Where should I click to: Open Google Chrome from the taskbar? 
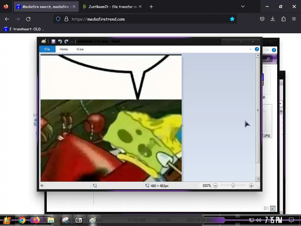(22, 220)
